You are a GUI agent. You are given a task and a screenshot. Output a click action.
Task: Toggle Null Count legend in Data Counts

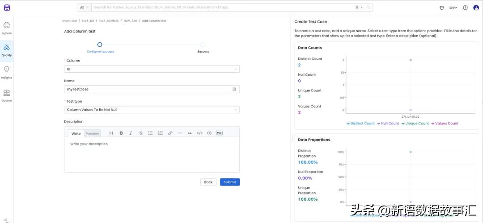point(388,124)
